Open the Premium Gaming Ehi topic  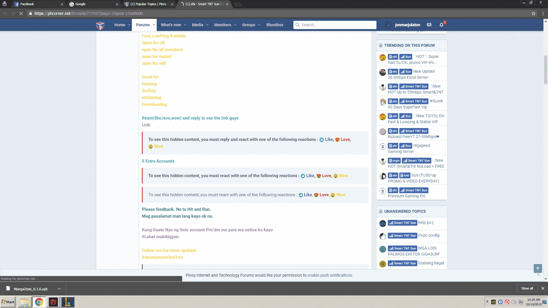pyautogui.click(x=406, y=196)
